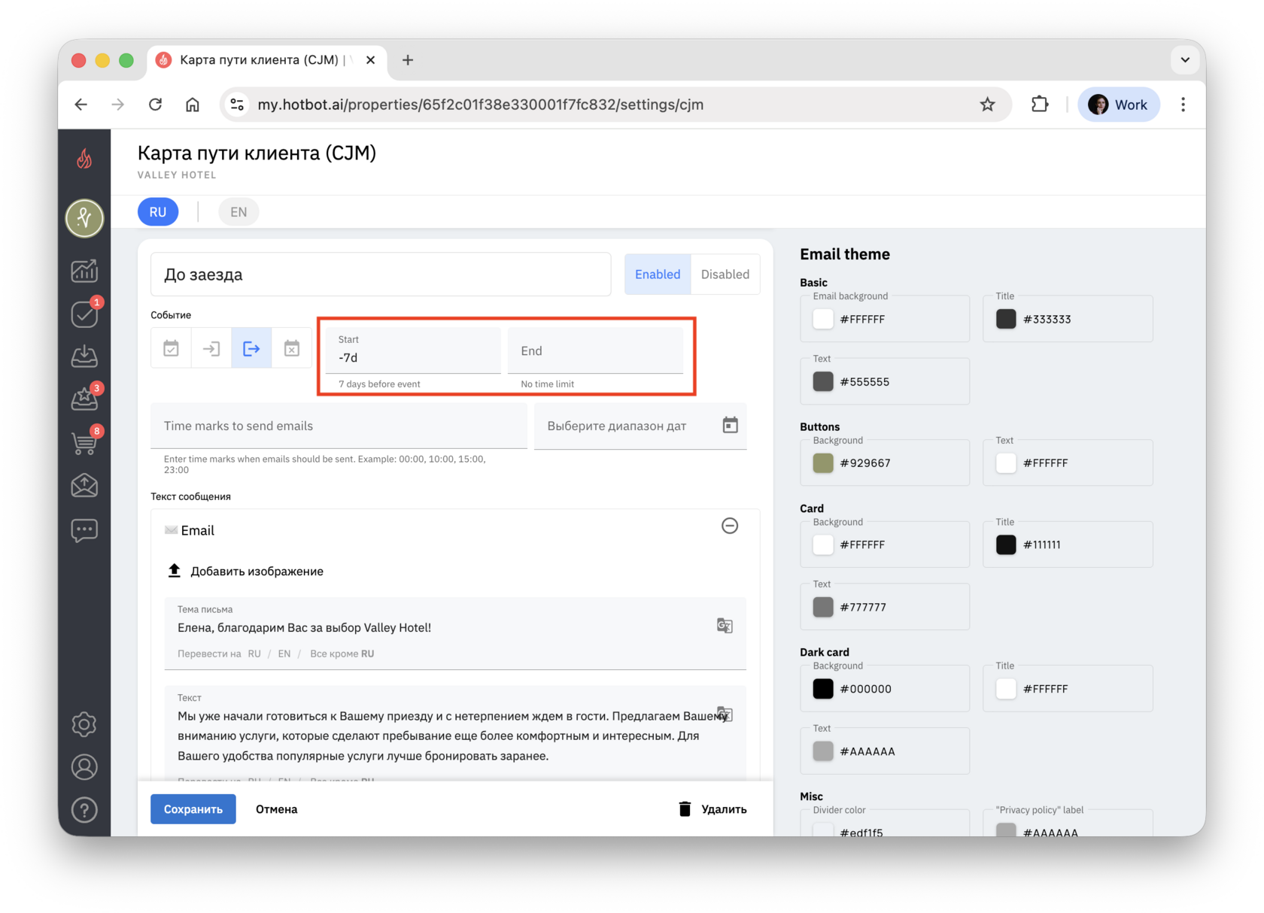This screenshot has height=913, width=1264.
Task: Open the browser tab search dropdown arrow
Action: (x=1185, y=59)
